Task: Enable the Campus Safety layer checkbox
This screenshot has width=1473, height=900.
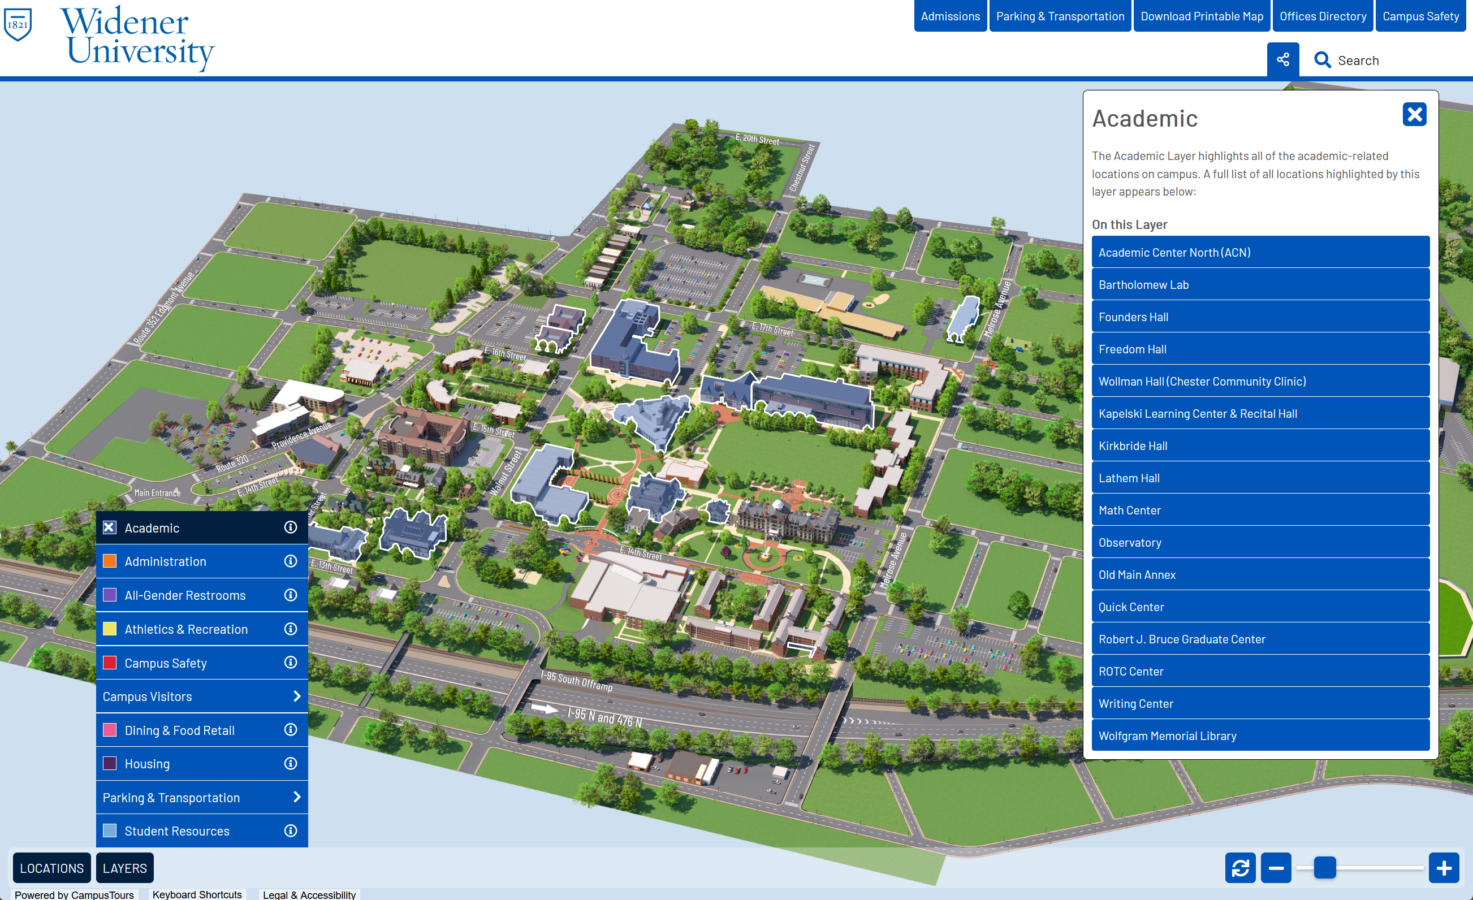Action: click(109, 663)
